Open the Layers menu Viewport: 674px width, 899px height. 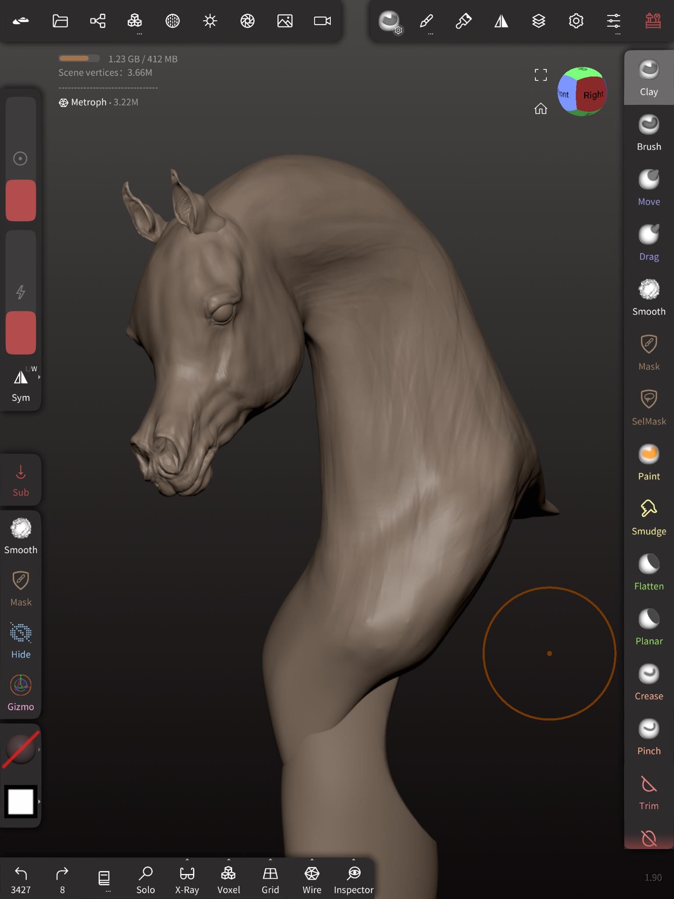538,21
